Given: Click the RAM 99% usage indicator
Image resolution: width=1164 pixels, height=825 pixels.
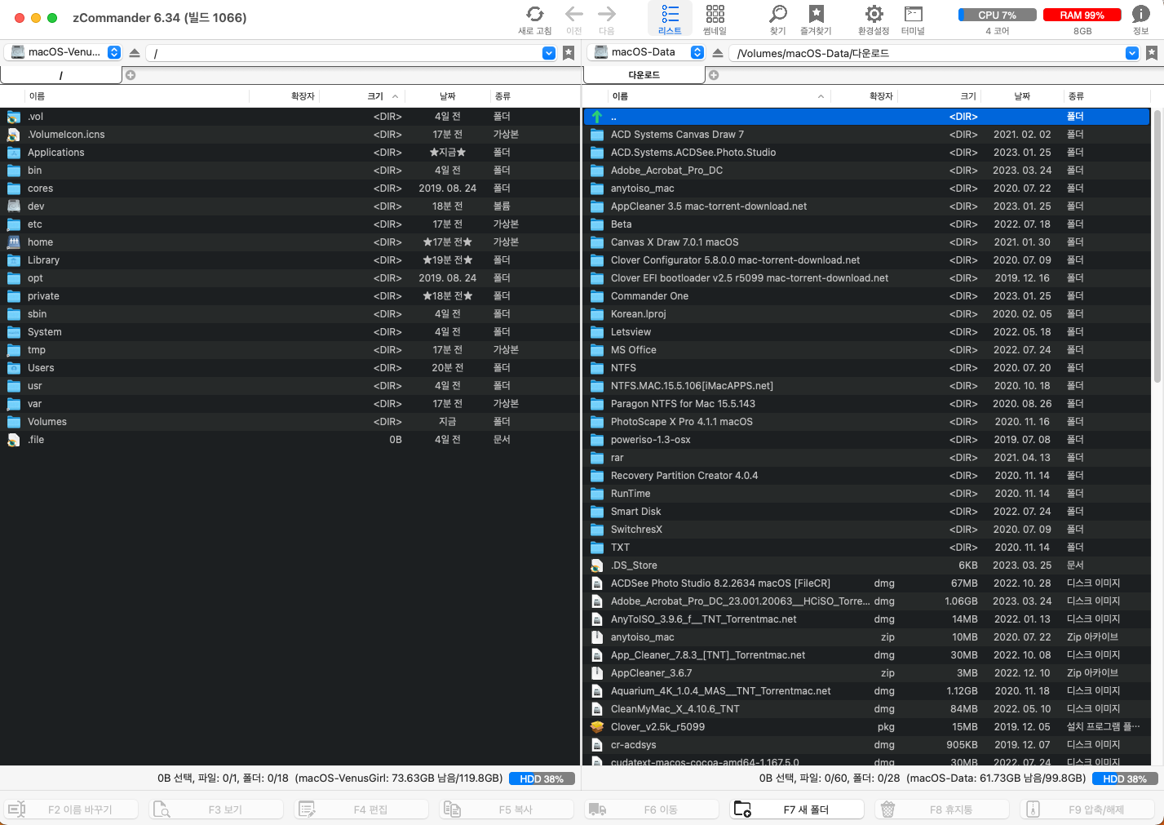Looking at the screenshot, I should click(x=1082, y=15).
